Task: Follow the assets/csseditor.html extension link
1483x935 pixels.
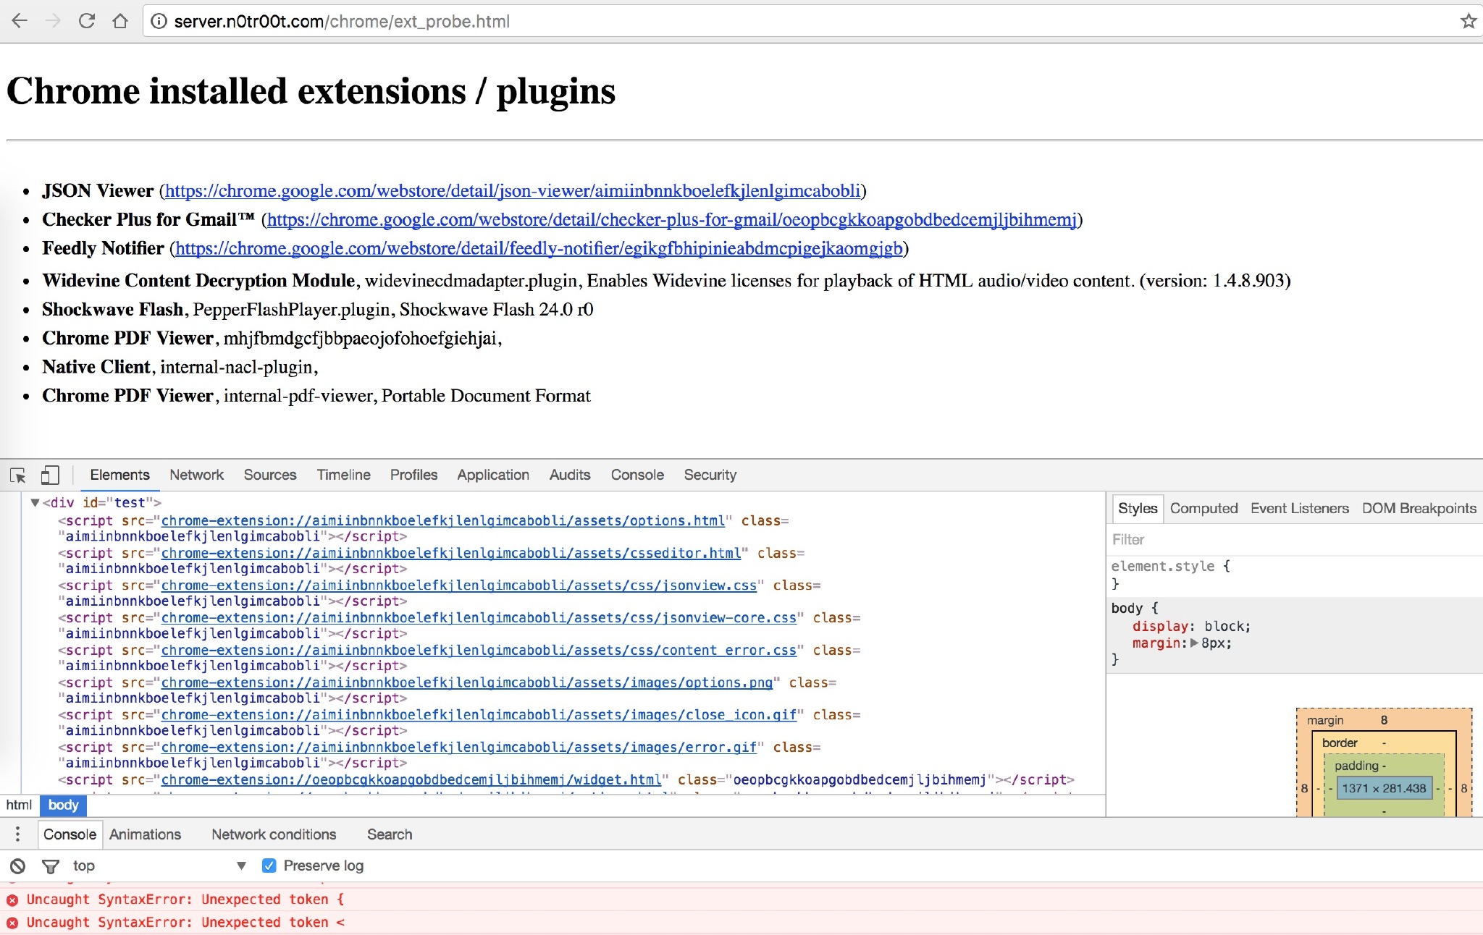Action: click(451, 554)
